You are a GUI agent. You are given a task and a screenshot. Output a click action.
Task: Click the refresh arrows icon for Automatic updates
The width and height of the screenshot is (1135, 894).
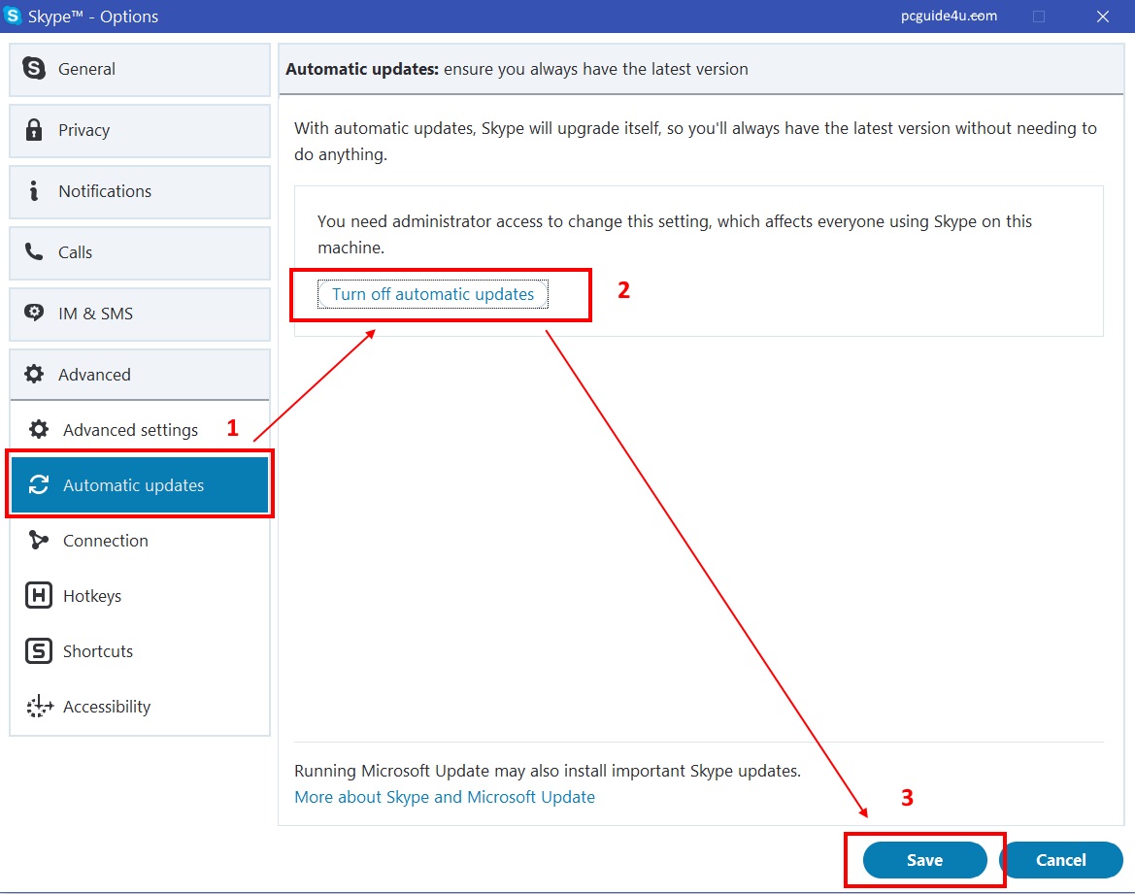[x=39, y=485]
